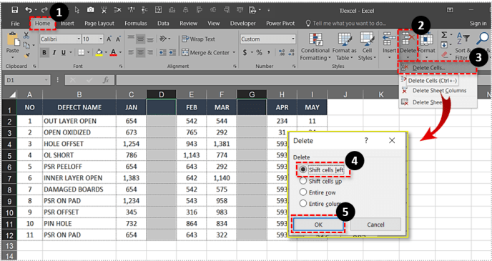Click Cancel in Delete dialog

pyautogui.click(x=375, y=225)
